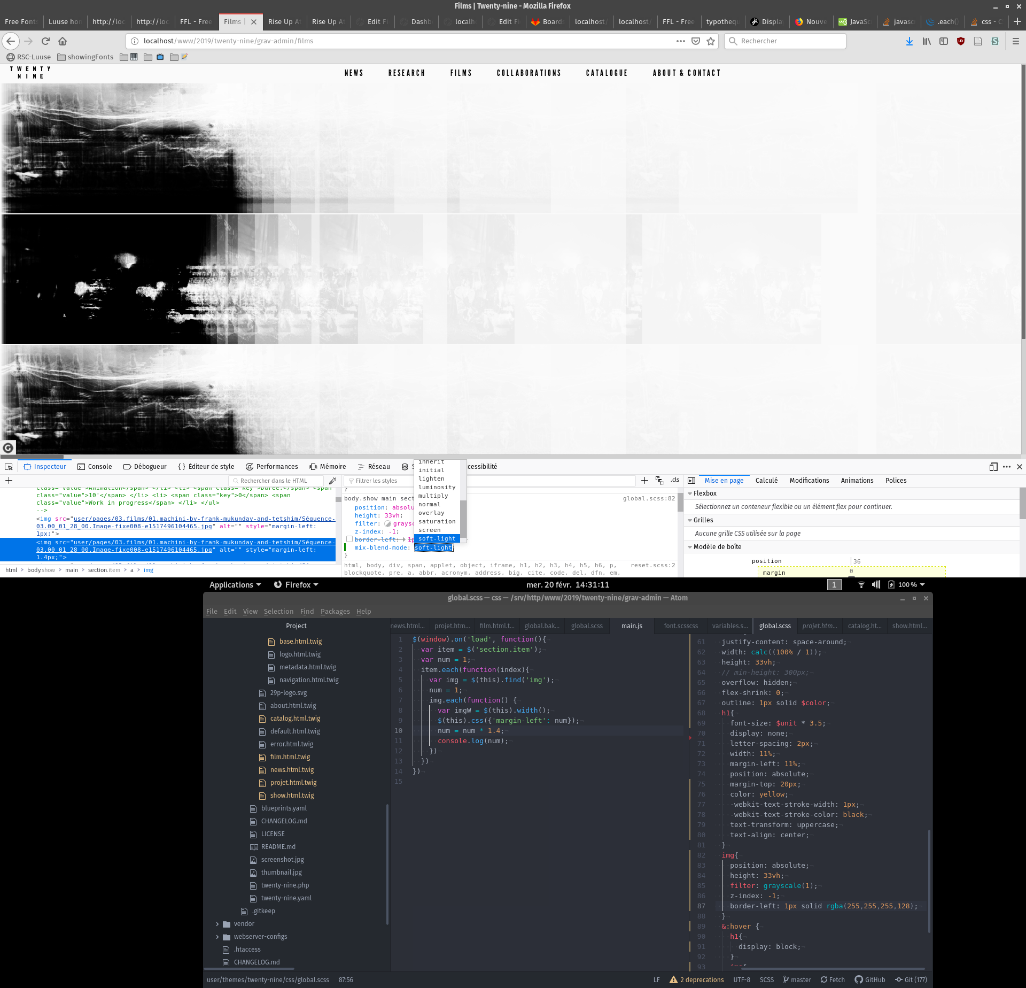This screenshot has height=988, width=1026.
Task: Add new CSS rule with plus icon
Action: click(x=644, y=481)
